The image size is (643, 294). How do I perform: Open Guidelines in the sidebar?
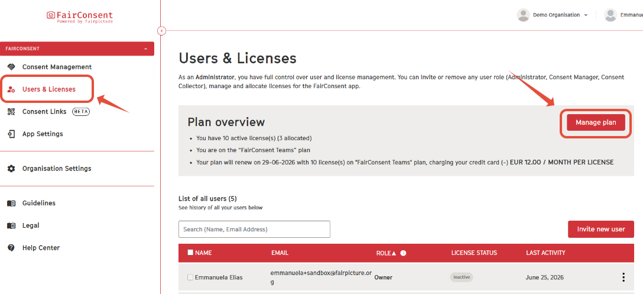pyautogui.click(x=39, y=203)
